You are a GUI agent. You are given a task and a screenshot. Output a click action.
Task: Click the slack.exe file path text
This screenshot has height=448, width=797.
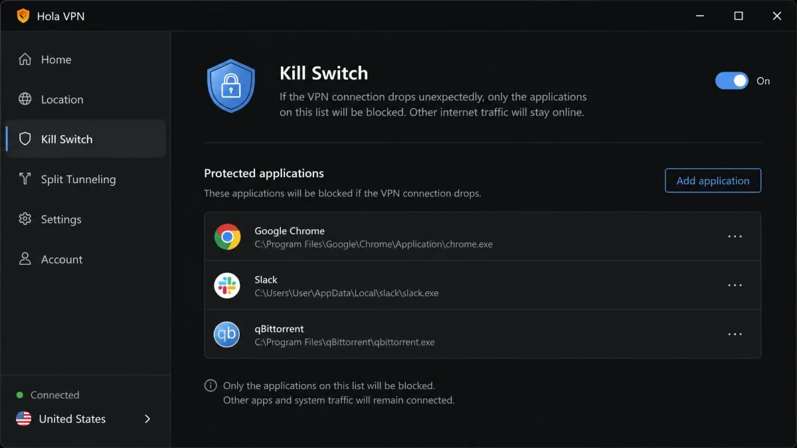pyautogui.click(x=347, y=293)
